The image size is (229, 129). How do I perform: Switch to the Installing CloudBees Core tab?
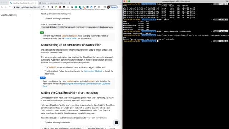[23, 3]
